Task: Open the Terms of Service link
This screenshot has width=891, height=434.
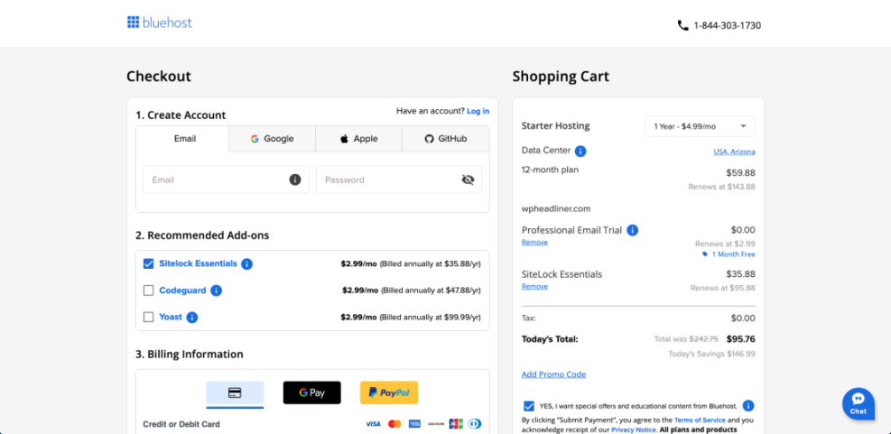Action: [x=700, y=420]
